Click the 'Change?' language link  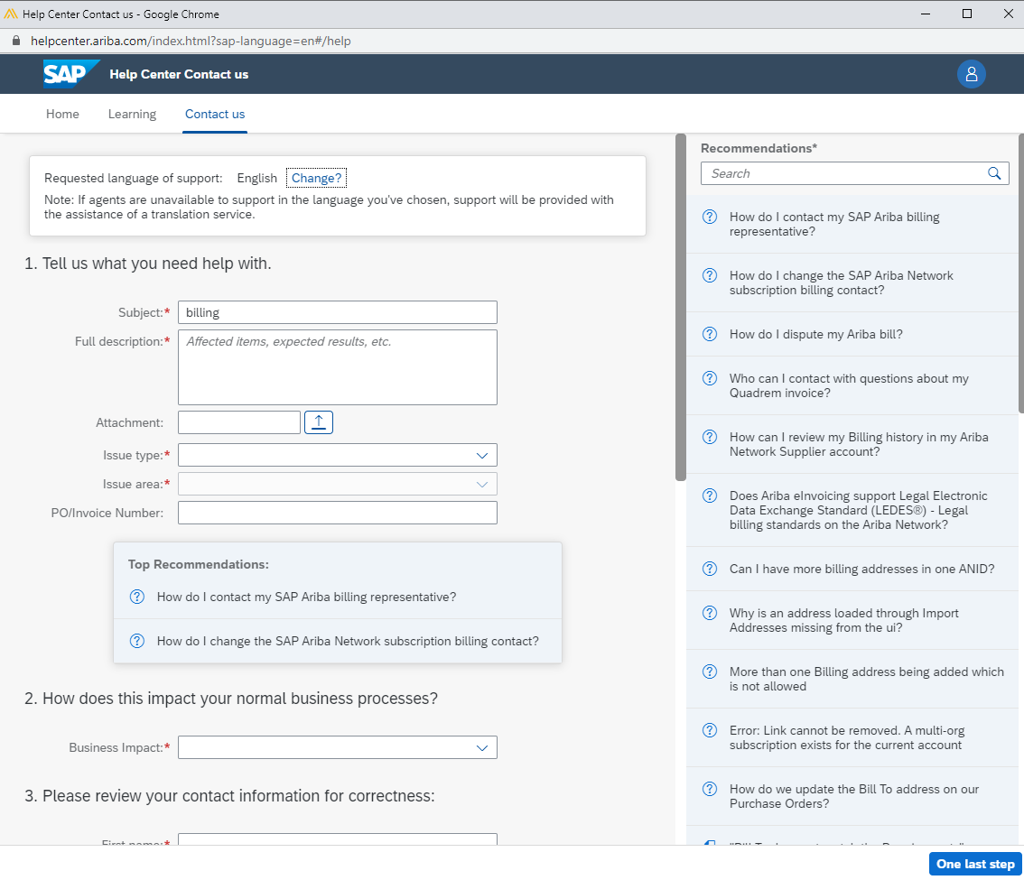pyautogui.click(x=316, y=178)
